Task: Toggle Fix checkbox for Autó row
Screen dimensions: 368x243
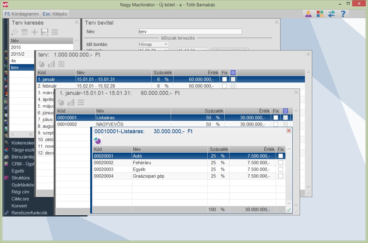Action: coord(280,156)
